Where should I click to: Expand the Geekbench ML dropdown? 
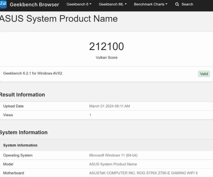click(x=113, y=4)
